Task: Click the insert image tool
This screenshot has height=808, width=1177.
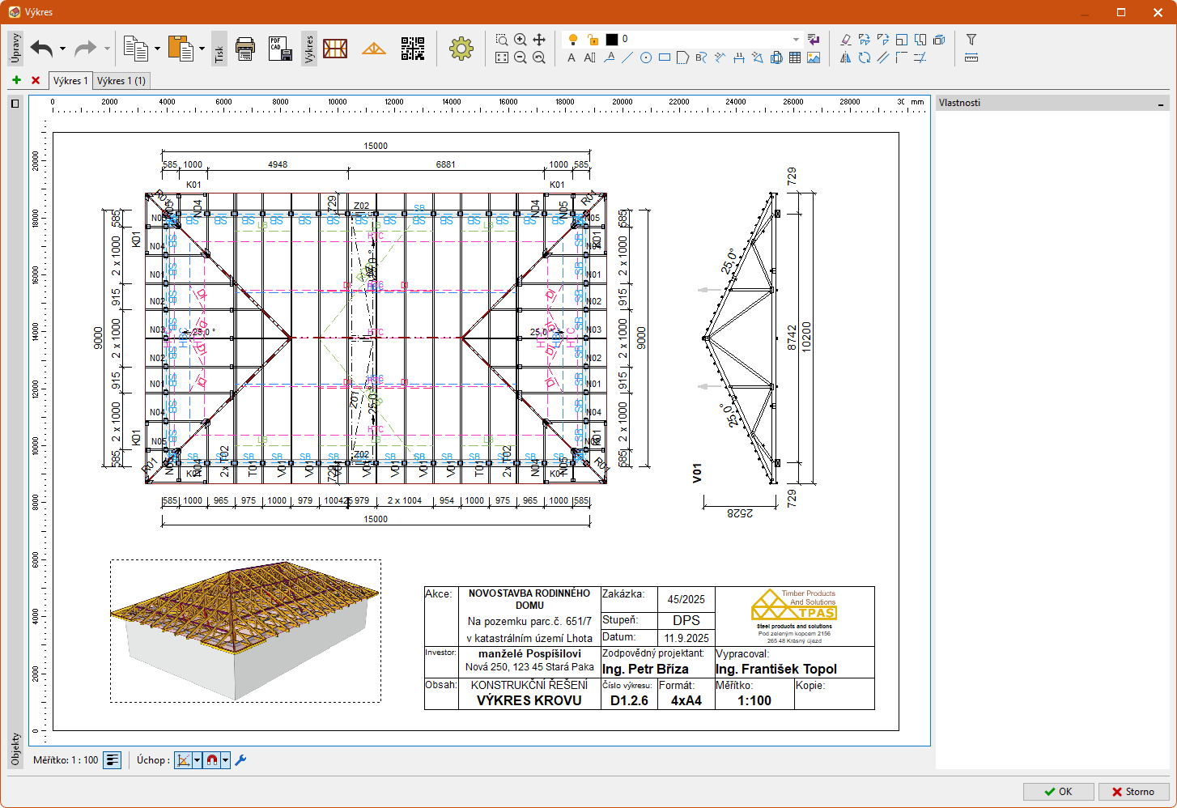Action: 814,57
